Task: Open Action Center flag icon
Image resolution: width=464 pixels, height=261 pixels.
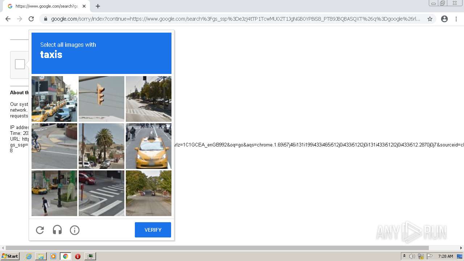Action: [430, 256]
